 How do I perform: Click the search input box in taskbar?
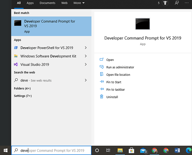coord(51,151)
